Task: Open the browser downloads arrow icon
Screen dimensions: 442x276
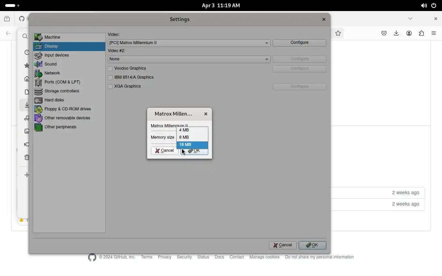Action: pyautogui.click(x=396, y=33)
